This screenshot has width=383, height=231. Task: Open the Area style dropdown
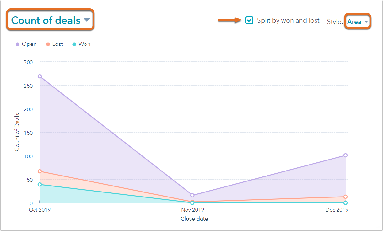click(354, 22)
